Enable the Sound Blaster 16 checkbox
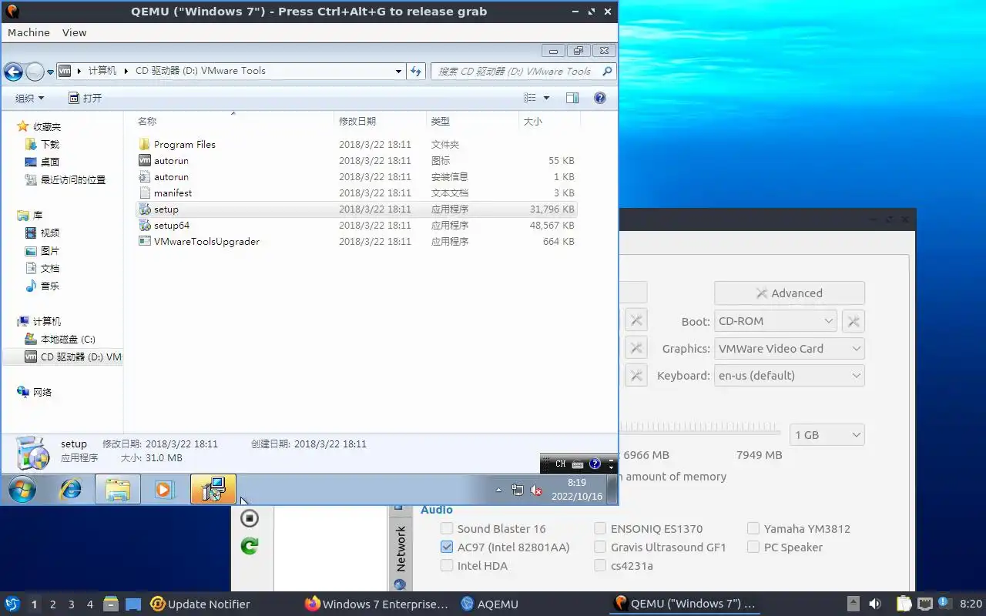The height and width of the screenshot is (616, 986). (447, 528)
